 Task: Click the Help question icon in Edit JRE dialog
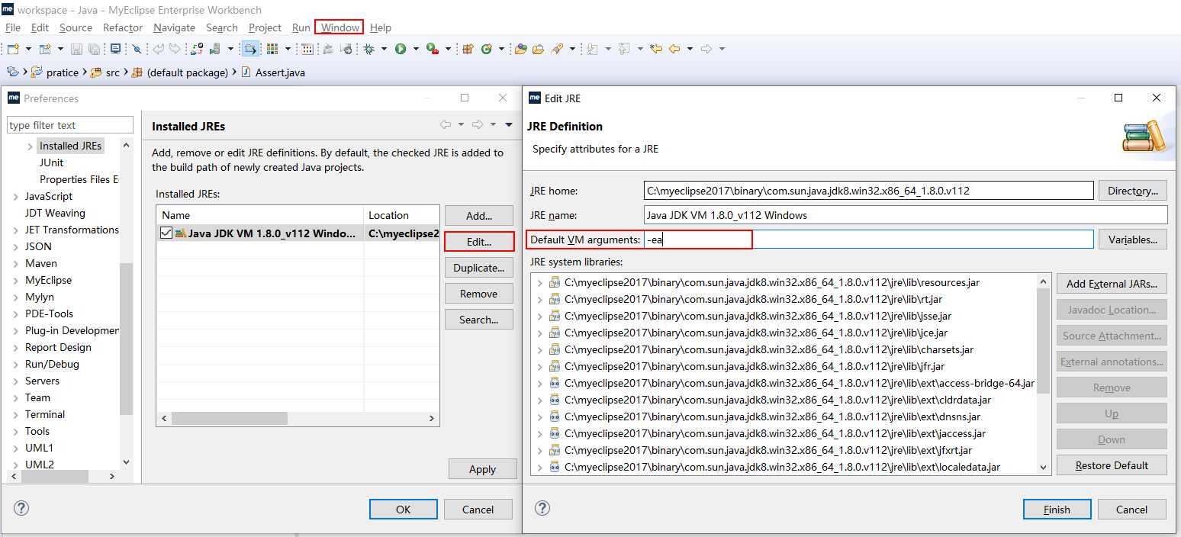tap(542, 508)
